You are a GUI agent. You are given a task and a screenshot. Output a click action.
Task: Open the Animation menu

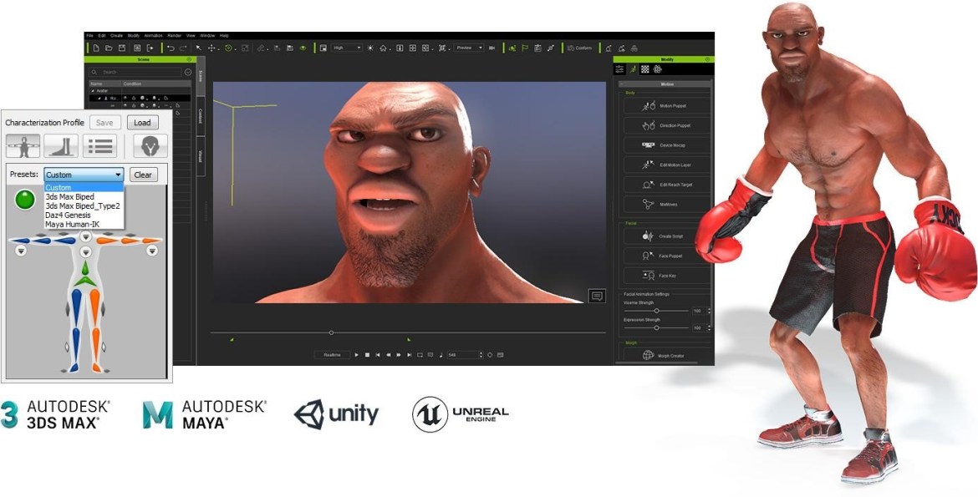(154, 36)
